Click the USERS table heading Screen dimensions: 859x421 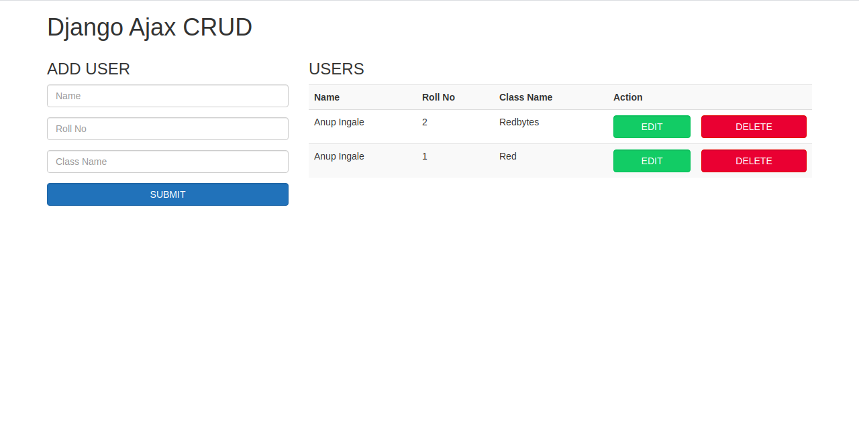[336, 69]
